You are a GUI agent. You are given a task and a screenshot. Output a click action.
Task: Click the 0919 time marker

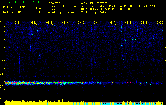144,23
